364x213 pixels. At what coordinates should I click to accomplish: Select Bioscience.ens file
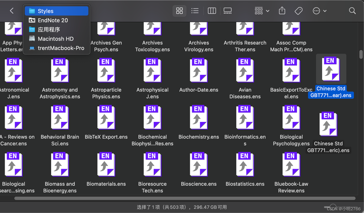click(198, 170)
